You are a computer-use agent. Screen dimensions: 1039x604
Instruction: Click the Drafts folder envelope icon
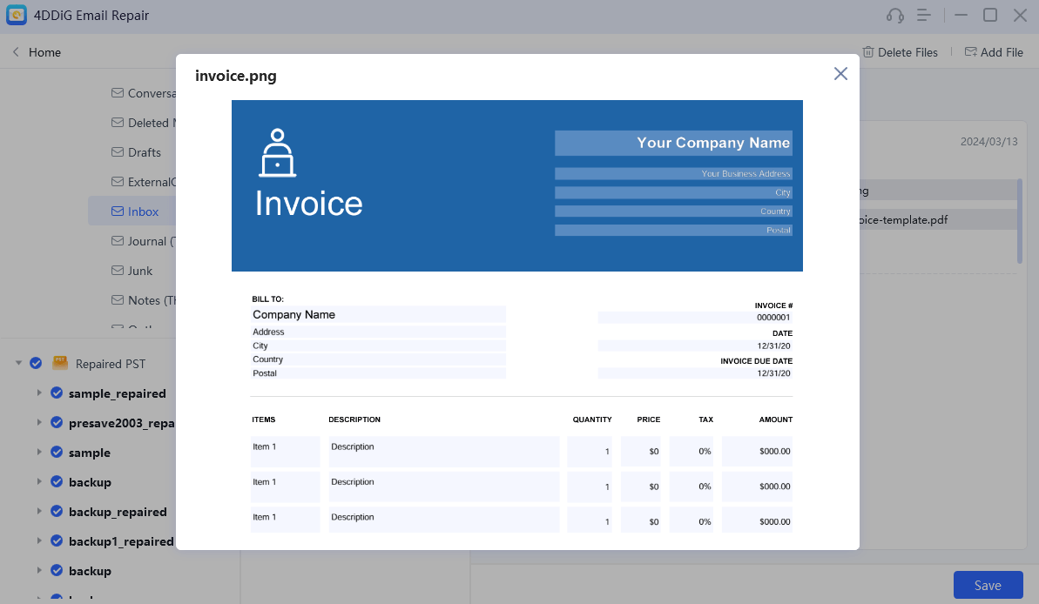click(x=118, y=152)
